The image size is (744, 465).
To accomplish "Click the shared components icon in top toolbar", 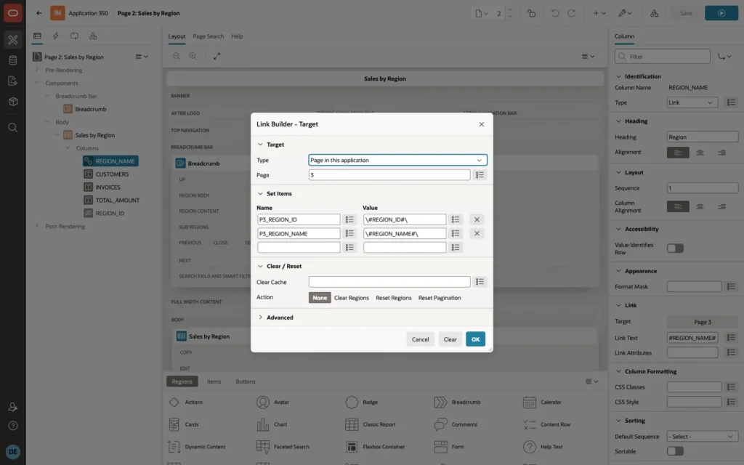I will tap(655, 13).
